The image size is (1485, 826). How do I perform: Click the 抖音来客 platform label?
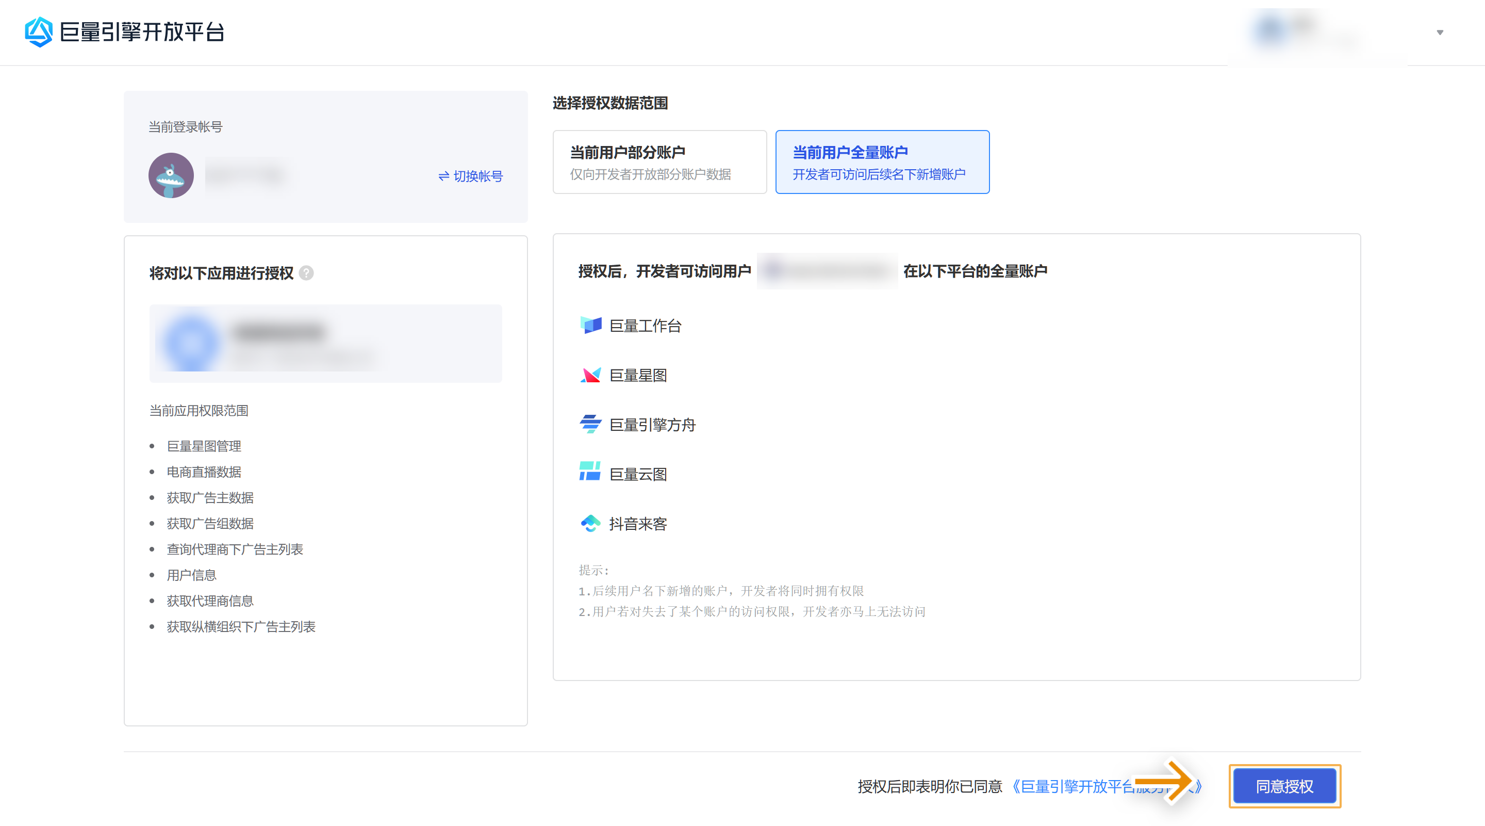638,524
